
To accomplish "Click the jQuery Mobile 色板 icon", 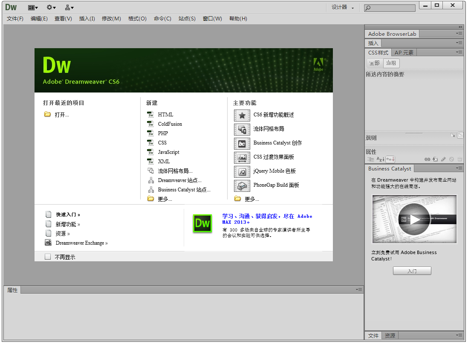I will (x=242, y=171).
